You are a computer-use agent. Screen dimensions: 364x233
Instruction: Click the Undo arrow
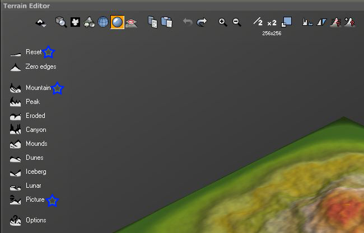(x=188, y=22)
